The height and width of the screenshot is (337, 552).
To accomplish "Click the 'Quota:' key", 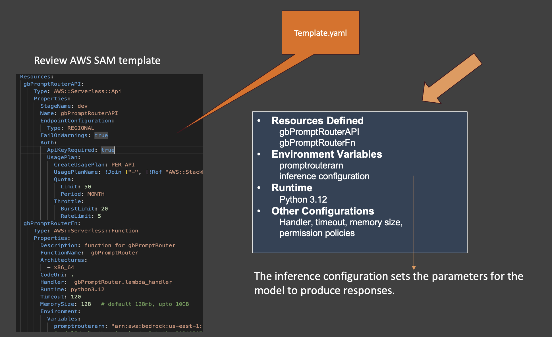I will 64,179.
